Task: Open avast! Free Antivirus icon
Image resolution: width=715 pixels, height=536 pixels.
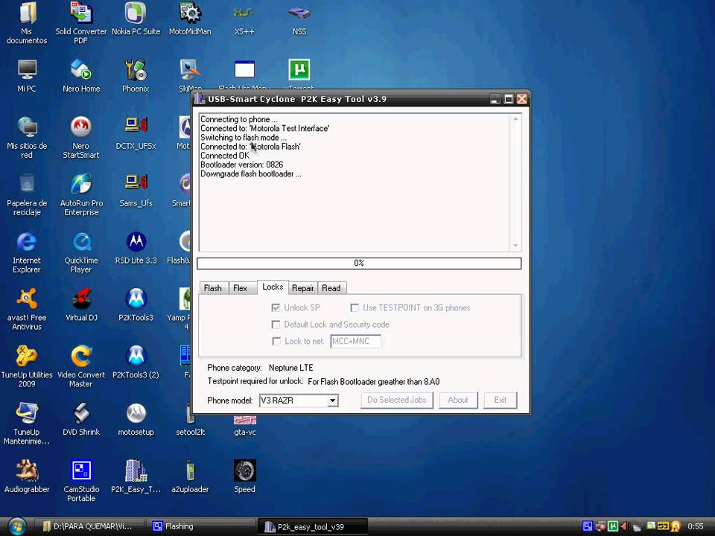Action: point(27,309)
